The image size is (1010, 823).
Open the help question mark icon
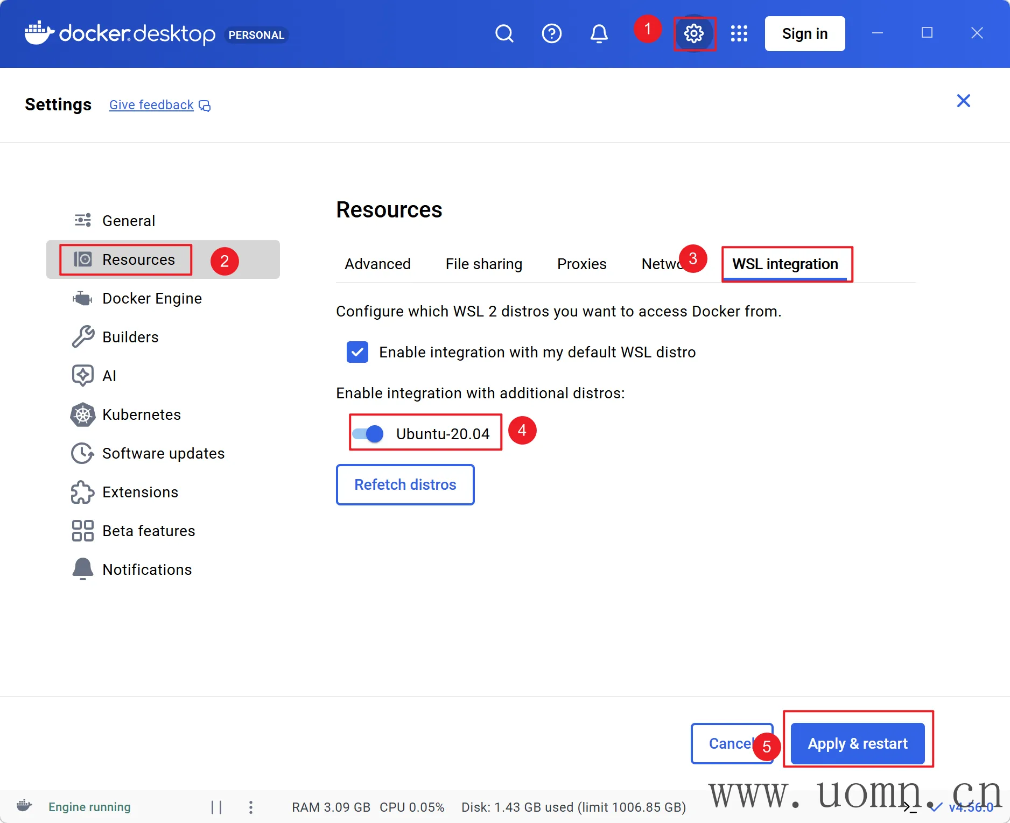[x=551, y=34]
